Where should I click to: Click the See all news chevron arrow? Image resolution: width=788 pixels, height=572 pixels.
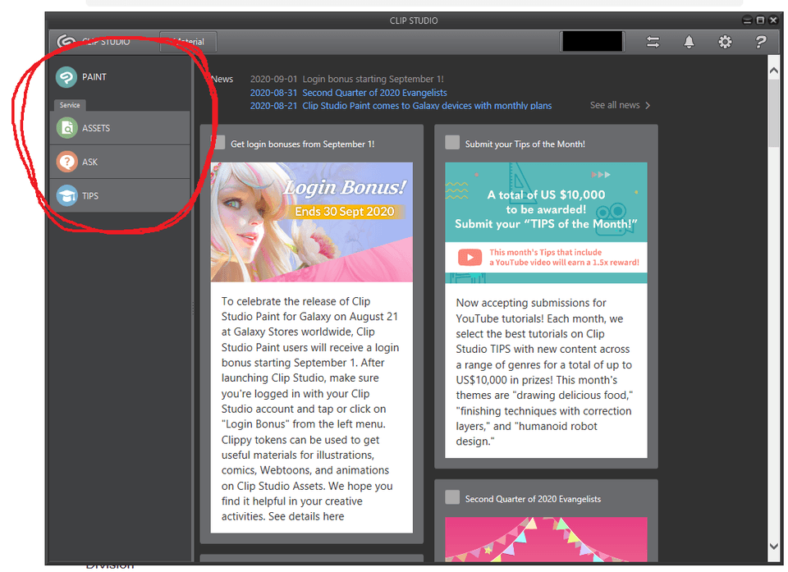(648, 105)
